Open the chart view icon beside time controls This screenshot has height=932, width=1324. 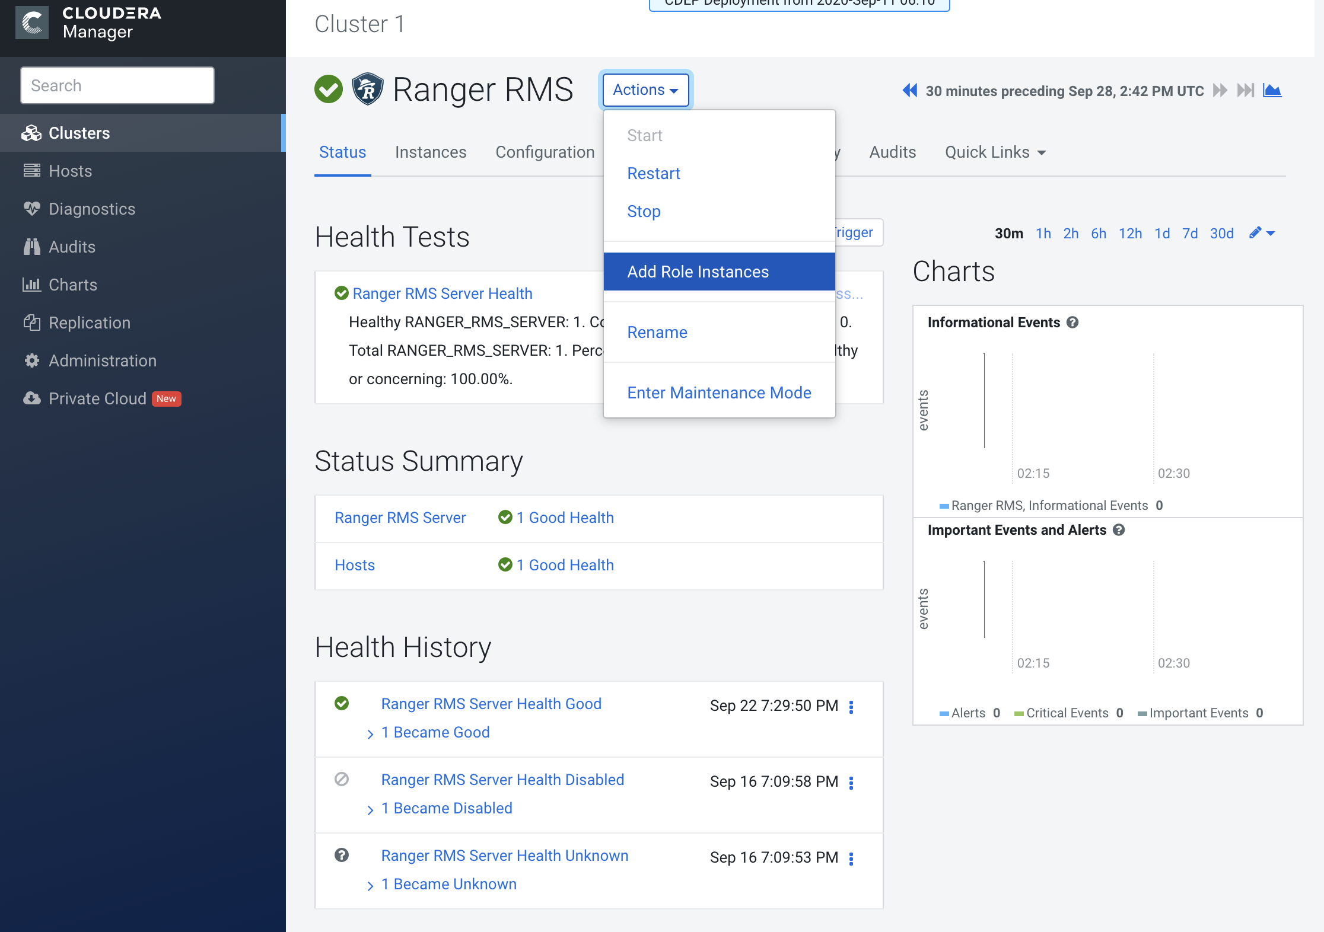pos(1272,91)
